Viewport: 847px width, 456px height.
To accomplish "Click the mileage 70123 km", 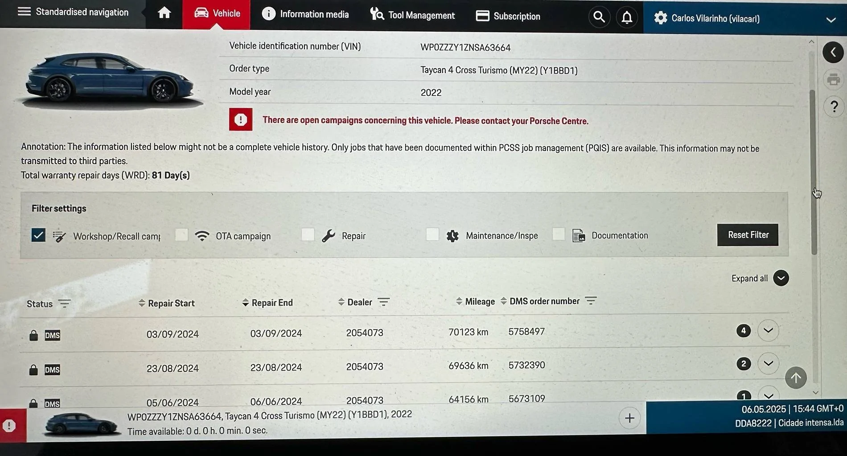I will (x=468, y=332).
